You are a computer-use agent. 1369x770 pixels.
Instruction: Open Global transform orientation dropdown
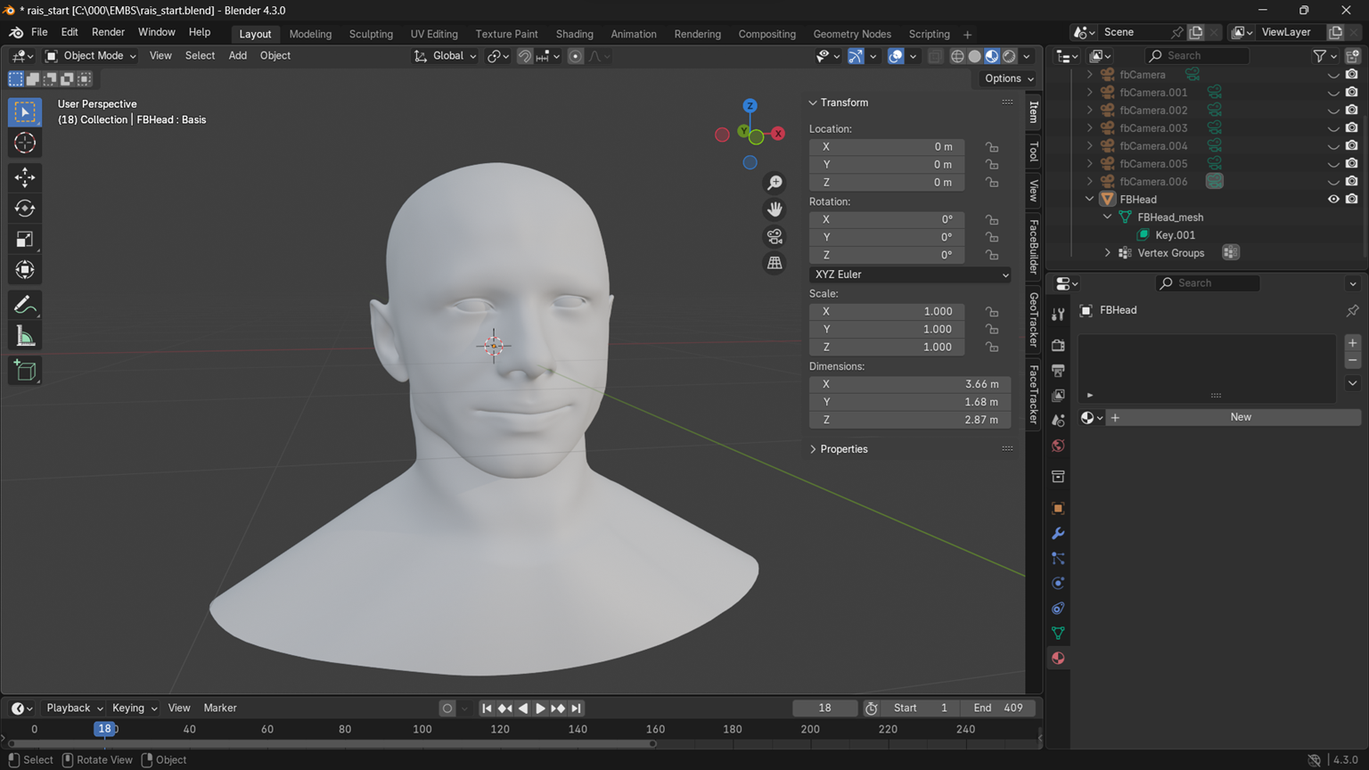click(x=445, y=56)
